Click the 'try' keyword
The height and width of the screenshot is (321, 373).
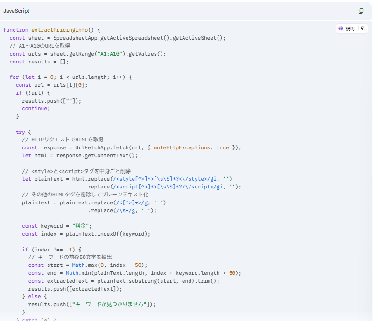coord(20,132)
